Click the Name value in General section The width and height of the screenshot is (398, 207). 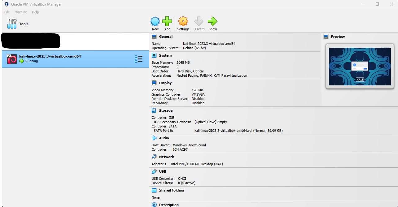coord(209,44)
